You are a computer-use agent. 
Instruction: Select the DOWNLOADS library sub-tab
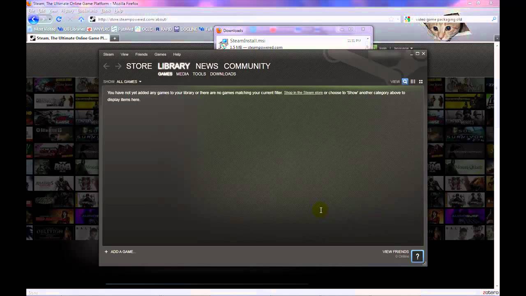[x=223, y=74]
